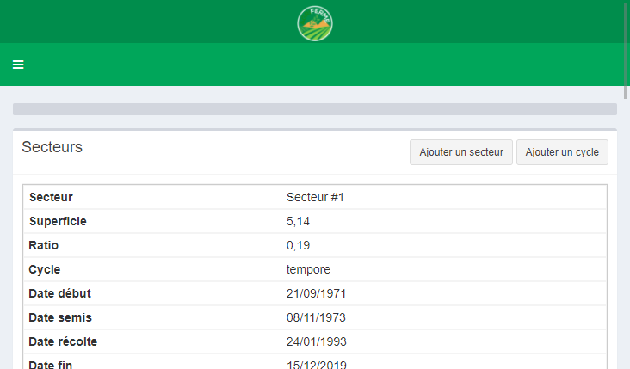Select the Secteur #1 value
The width and height of the screenshot is (630, 369).
tap(315, 197)
